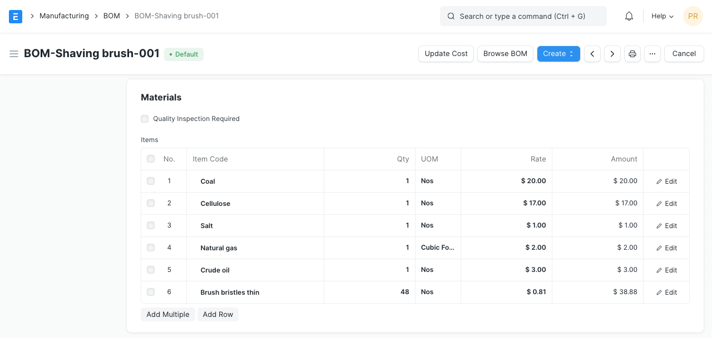Screen dimensions: 712x338
Task: Go to next BOM with the right arrow
Action: [x=612, y=54]
